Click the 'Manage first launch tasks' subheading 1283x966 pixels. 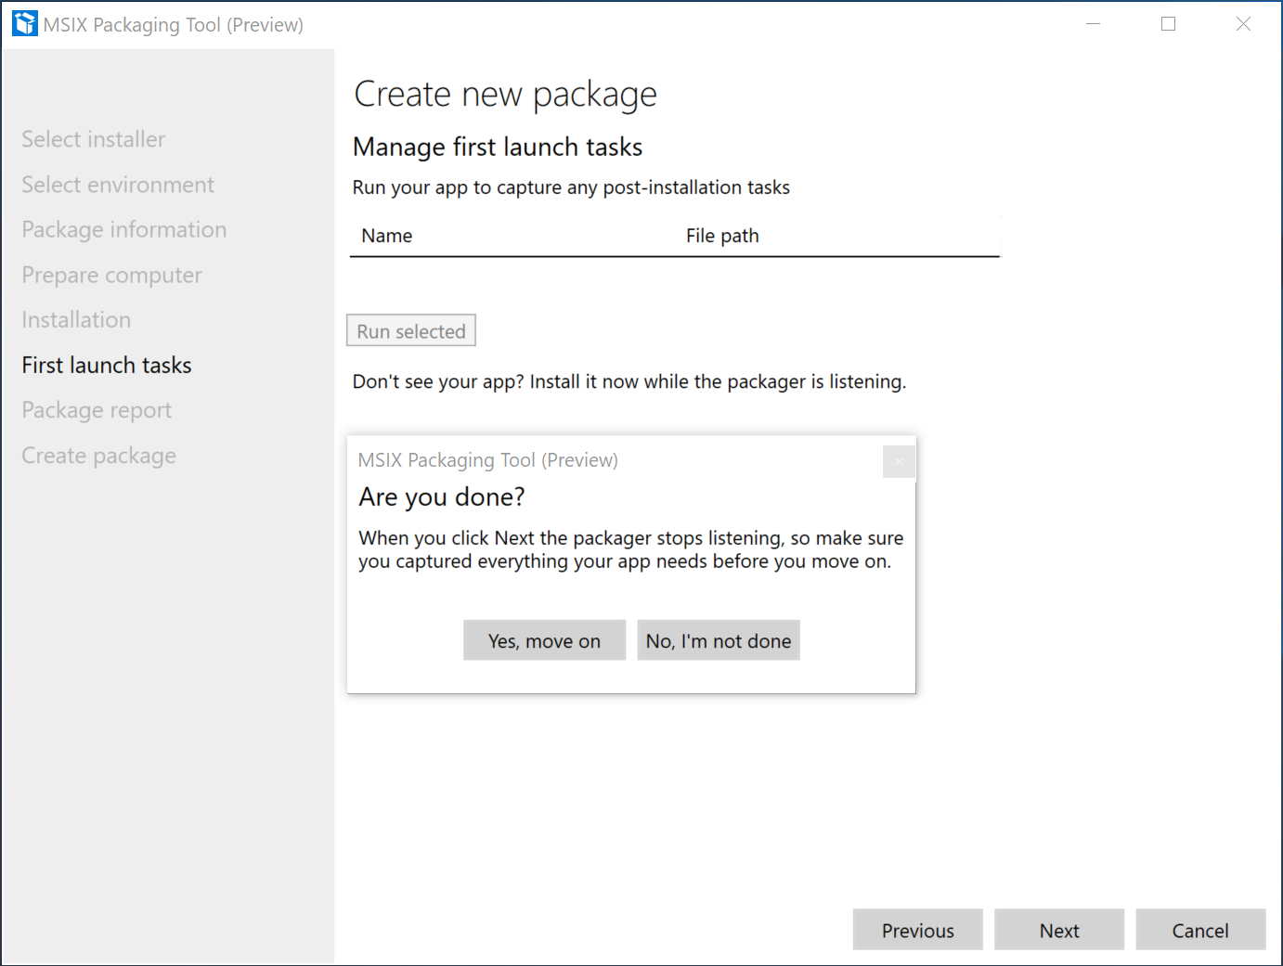[498, 147]
